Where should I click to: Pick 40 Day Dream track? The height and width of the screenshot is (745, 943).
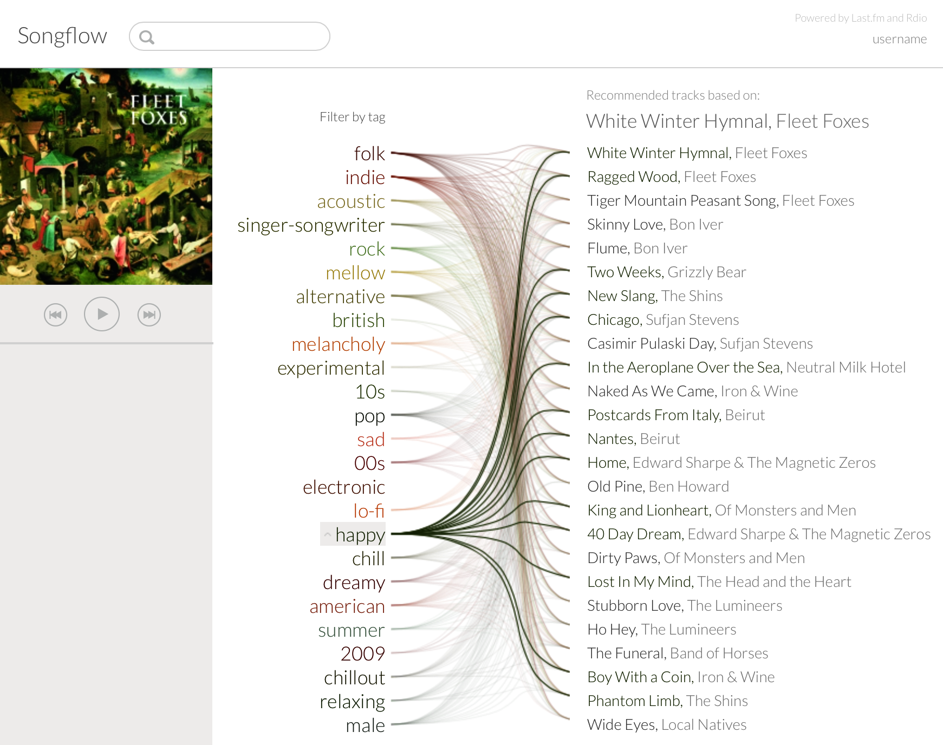coord(759,534)
